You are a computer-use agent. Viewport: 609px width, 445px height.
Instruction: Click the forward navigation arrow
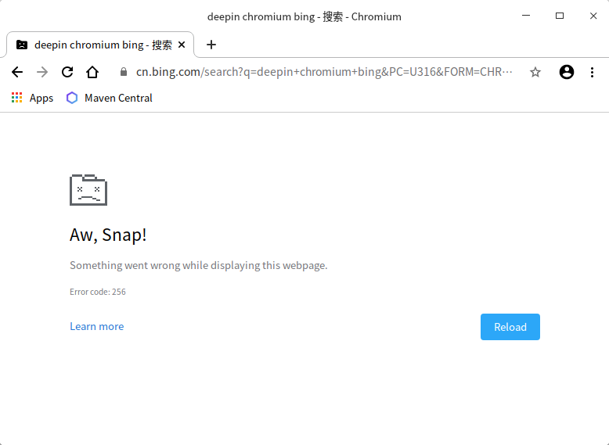(x=42, y=72)
